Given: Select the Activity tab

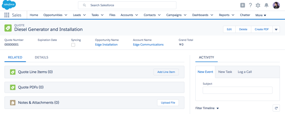Looking at the screenshot, I should coord(207,58).
